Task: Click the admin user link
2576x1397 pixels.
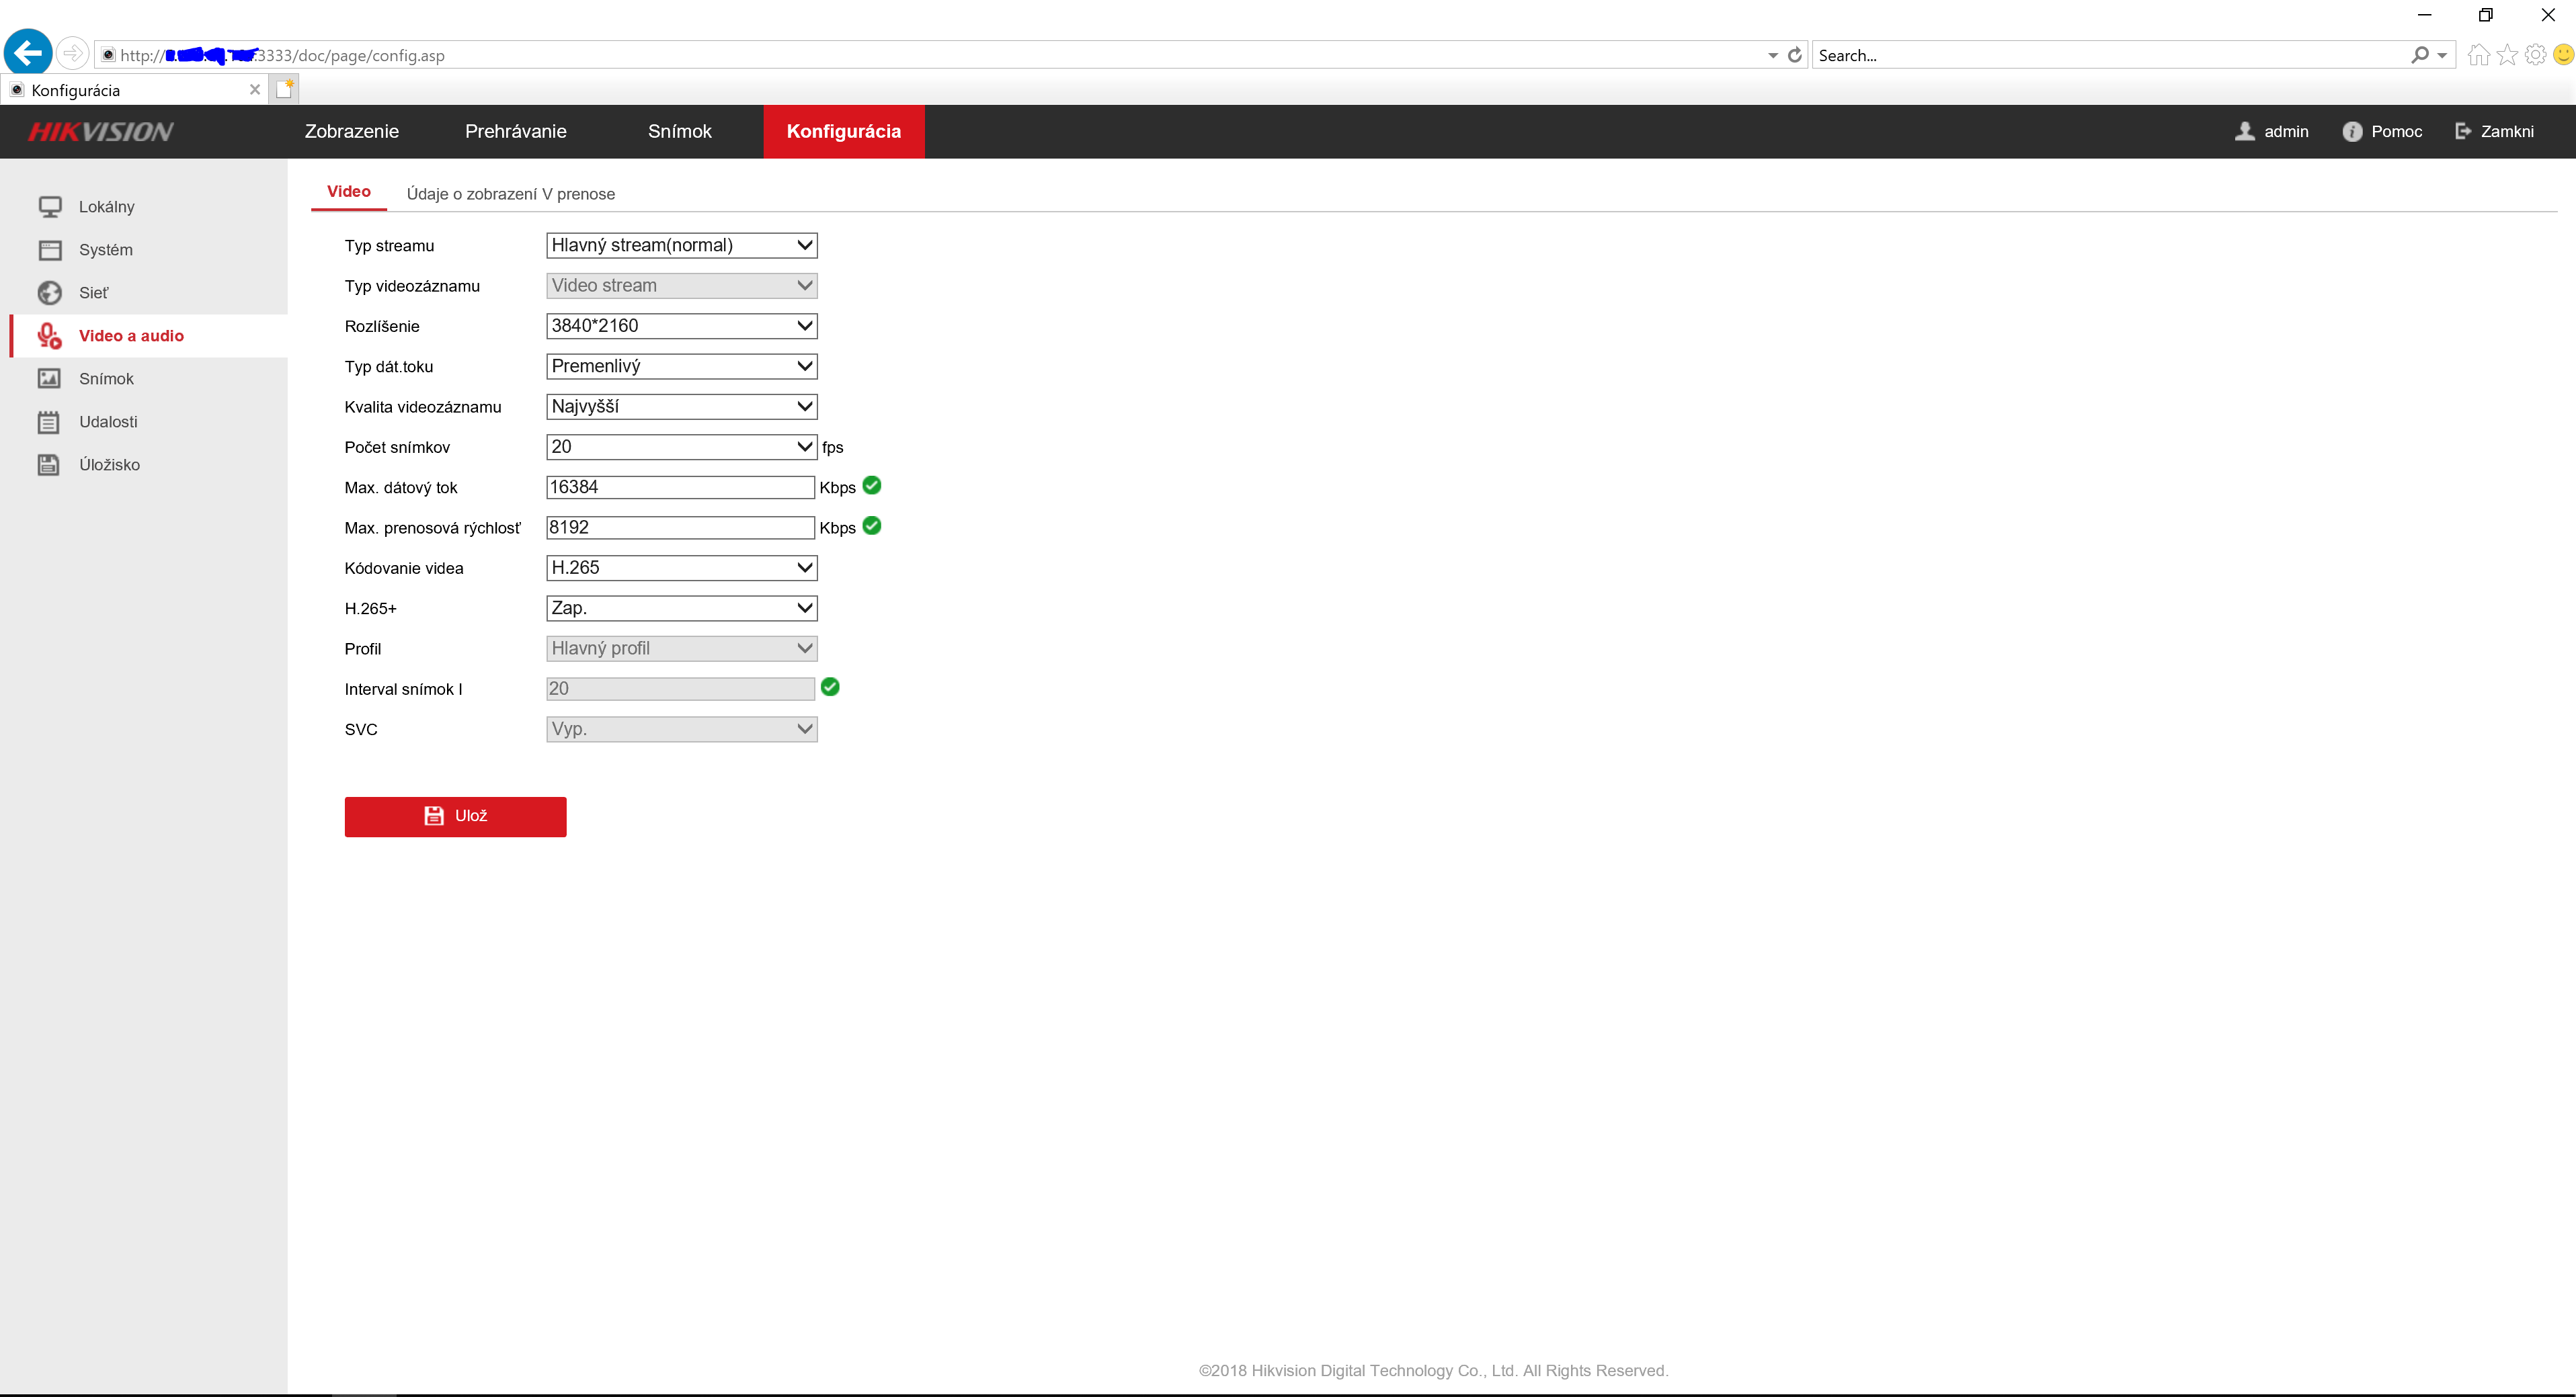Action: pos(2285,132)
